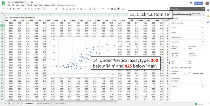Open the Data menu
The height and width of the screenshot is (106, 210).
point(35,5)
